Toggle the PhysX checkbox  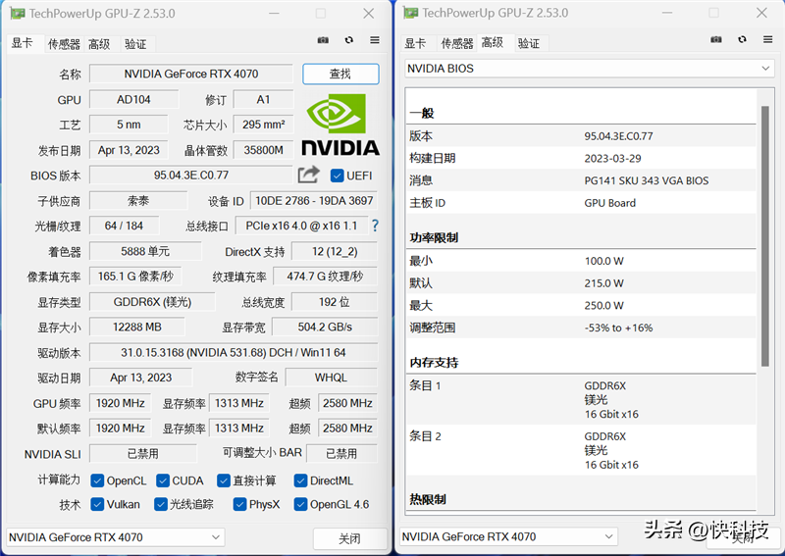[239, 504]
